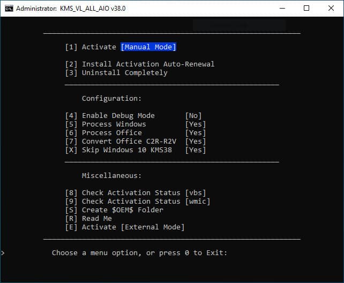Click the Configuration section heading
The image size is (344, 283).
click(111, 99)
